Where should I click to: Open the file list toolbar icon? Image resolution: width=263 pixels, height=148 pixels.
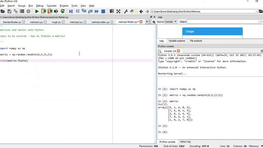point(22,11)
